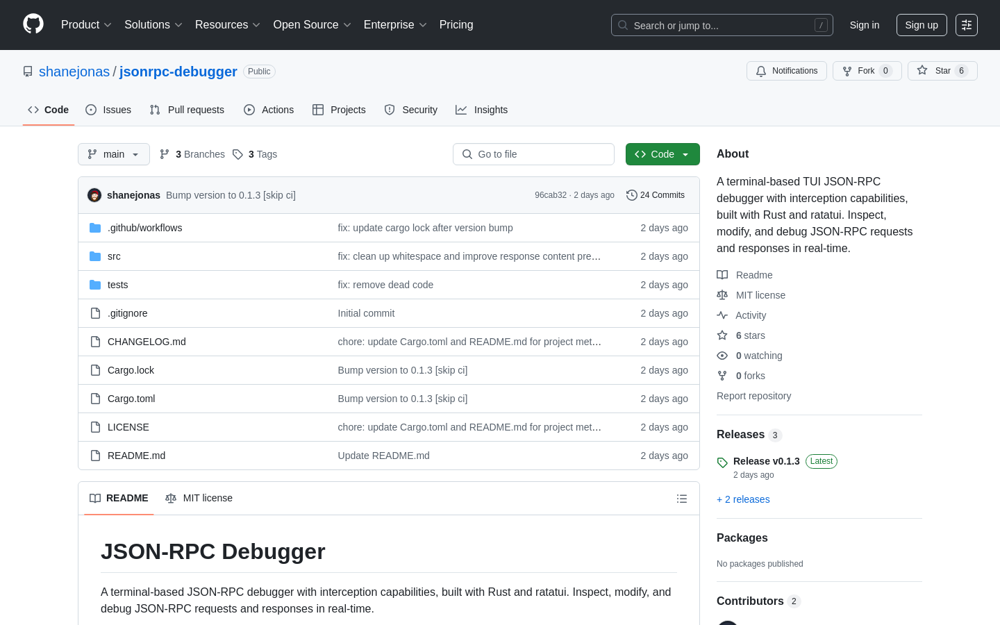Screen dimensions: 1000x625
Task: Open the Cargo.toml file
Action: click(131, 399)
